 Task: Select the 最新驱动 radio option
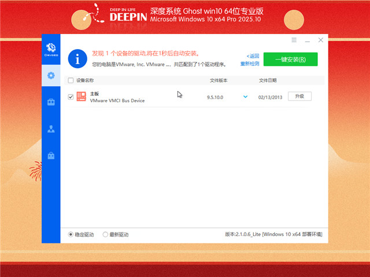[x=105, y=234]
